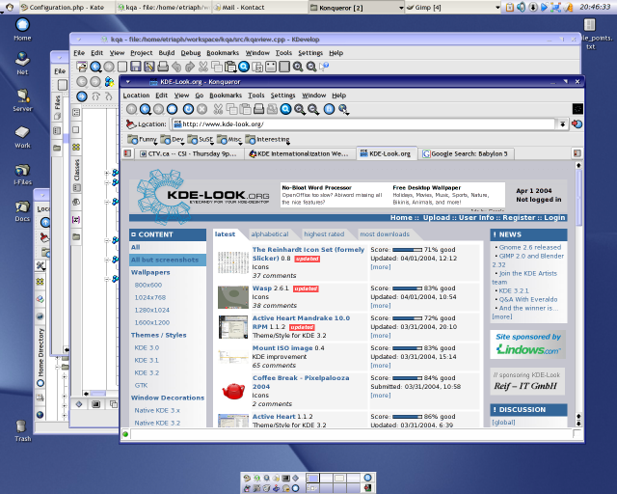Switch to the CTV.ca CSI tab

(189, 153)
